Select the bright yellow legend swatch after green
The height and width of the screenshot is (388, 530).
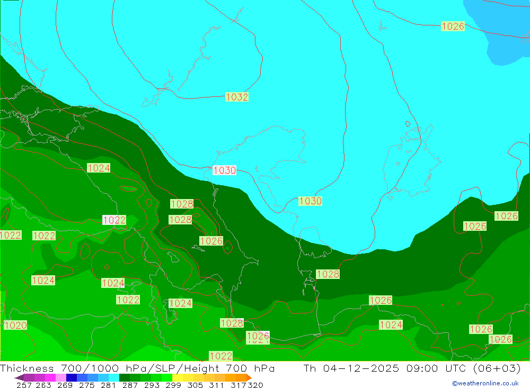point(178,377)
